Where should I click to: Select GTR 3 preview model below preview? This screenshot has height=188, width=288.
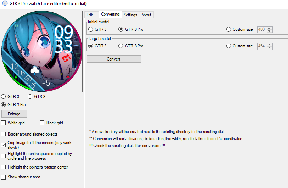pyautogui.click(x=10, y=96)
